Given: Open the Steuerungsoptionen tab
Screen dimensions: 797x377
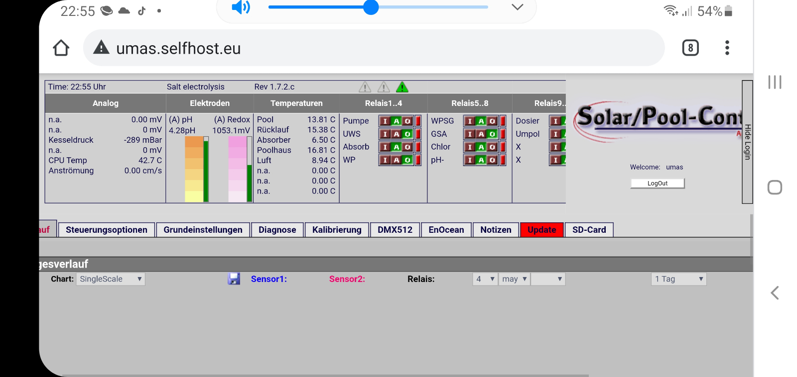Looking at the screenshot, I should [107, 230].
